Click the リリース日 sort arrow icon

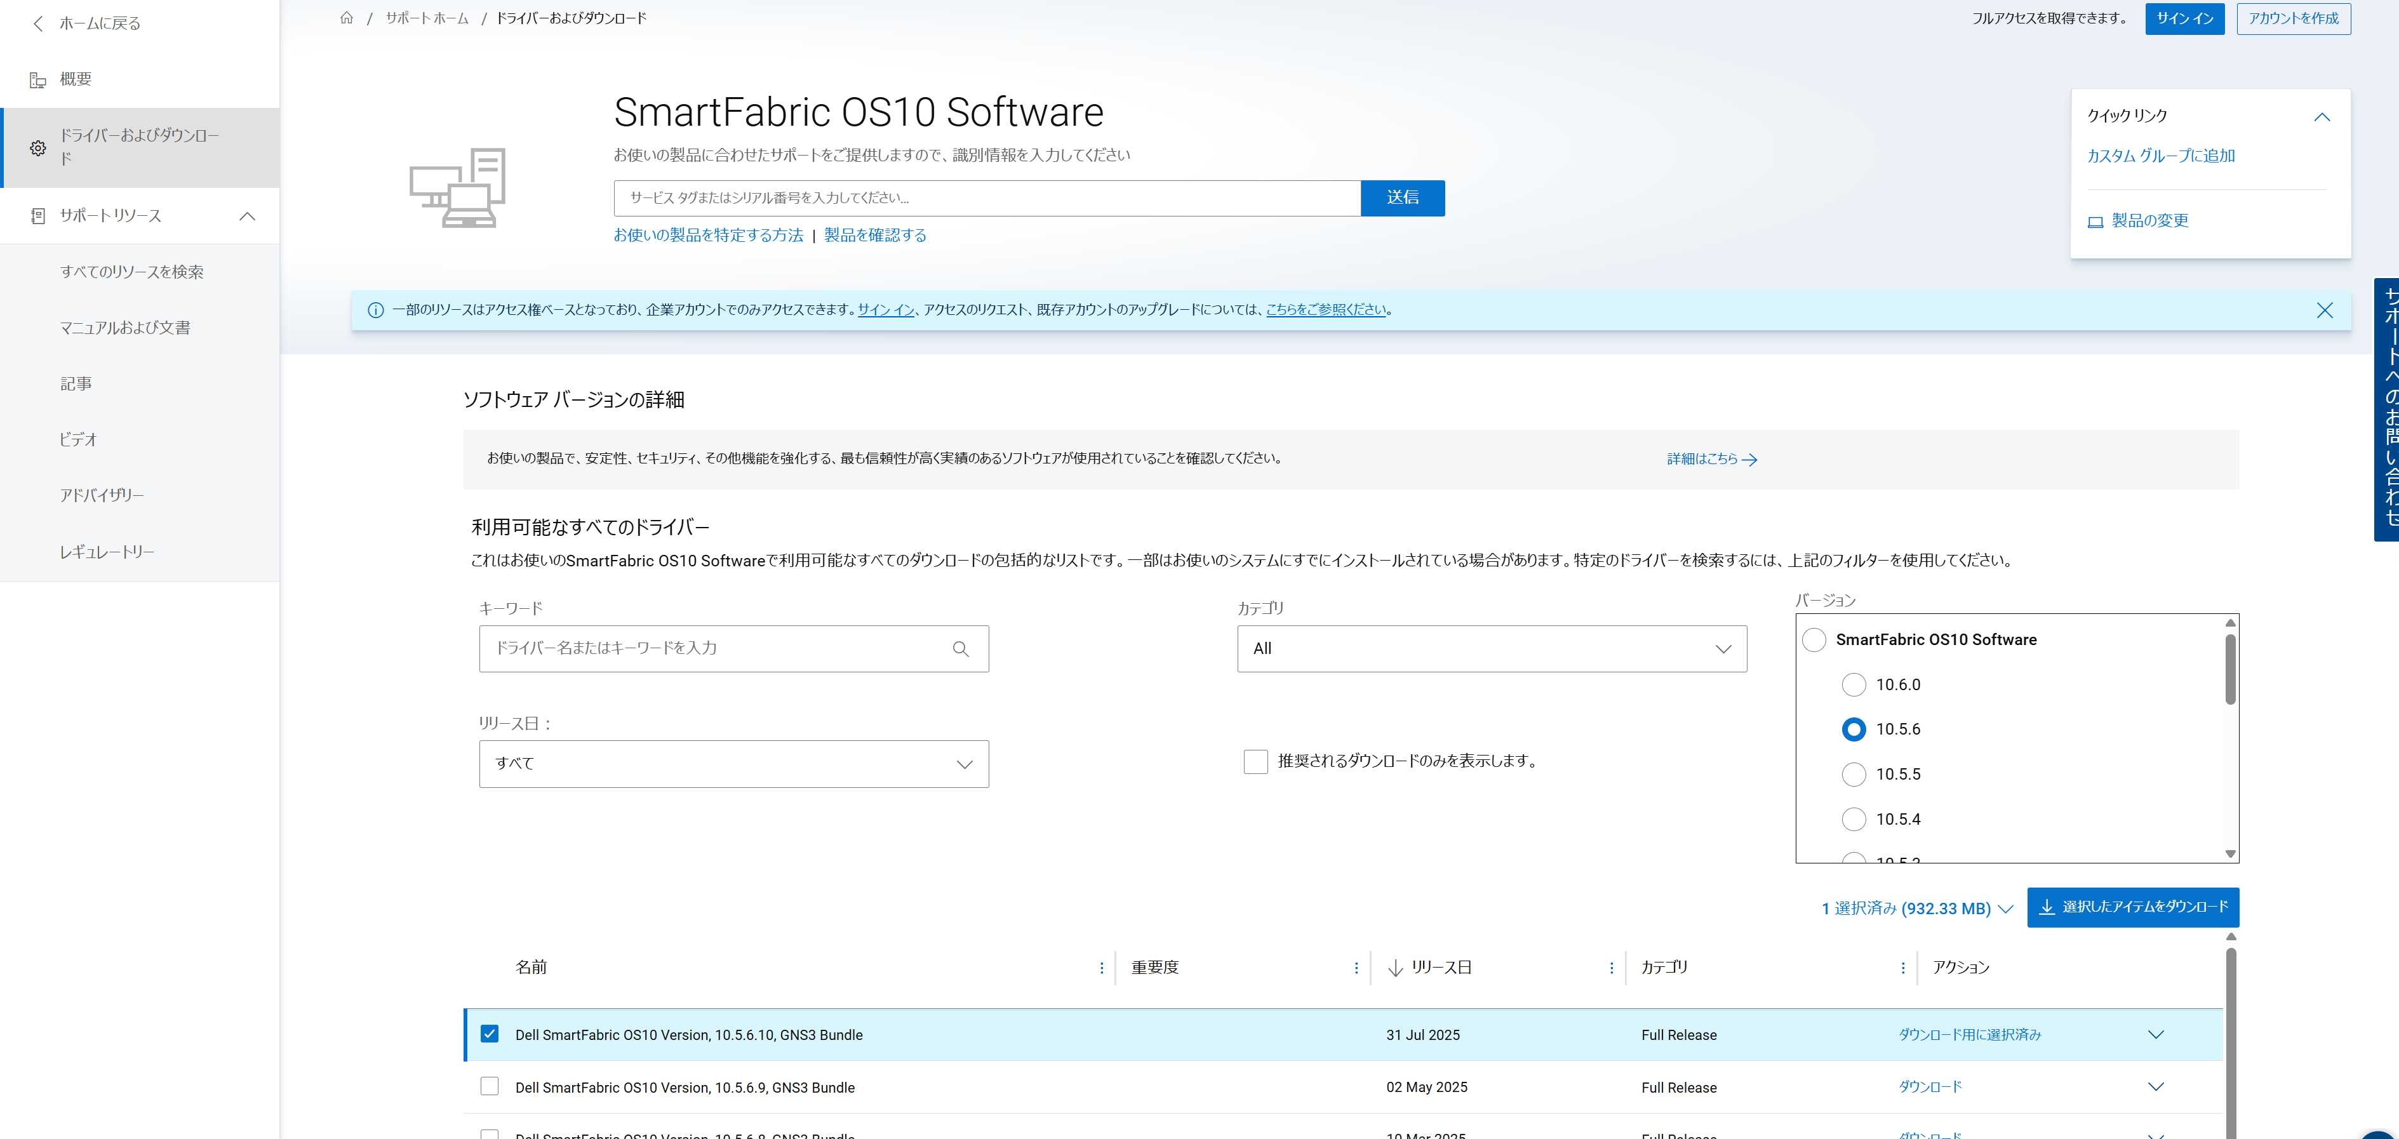(x=1394, y=968)
